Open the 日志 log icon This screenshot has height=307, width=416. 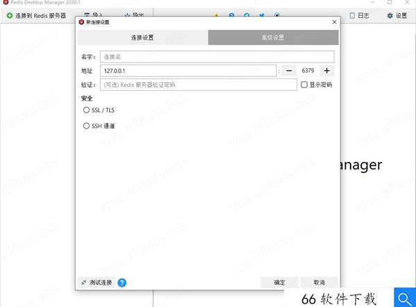[x=352, y=16]
